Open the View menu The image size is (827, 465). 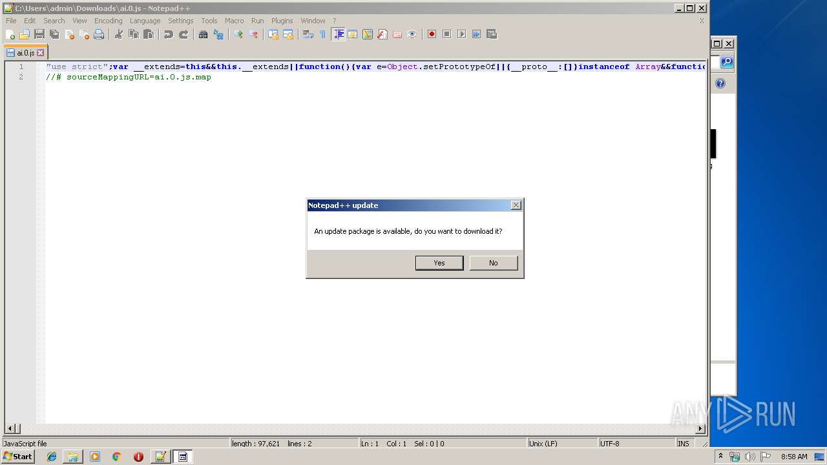click(79, 21)
